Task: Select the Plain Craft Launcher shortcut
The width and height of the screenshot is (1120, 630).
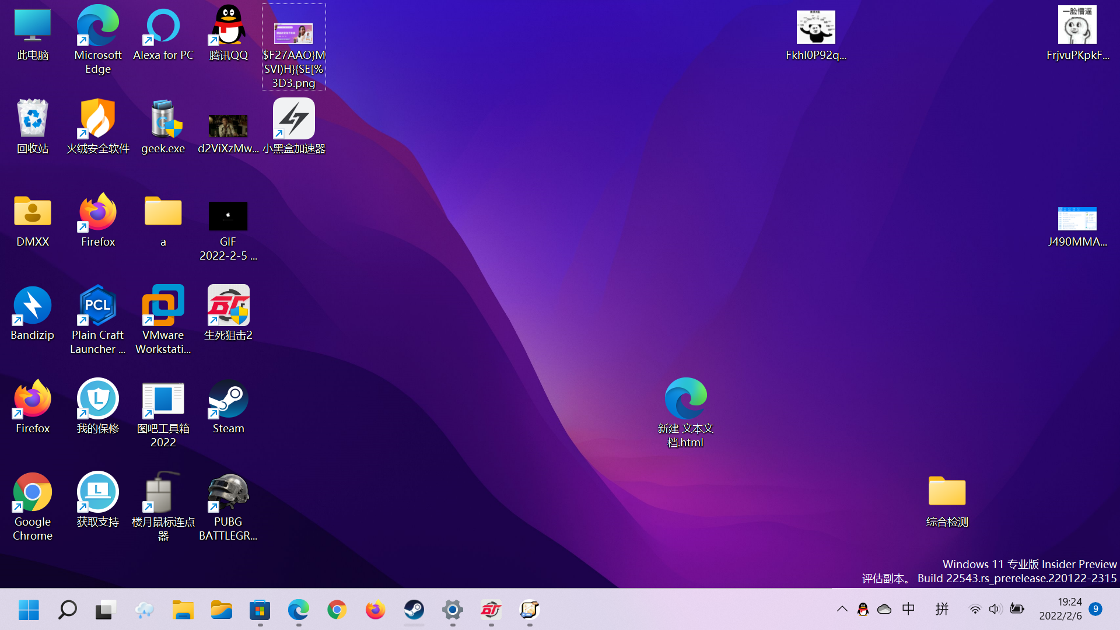Action: [x=98, y=320]
